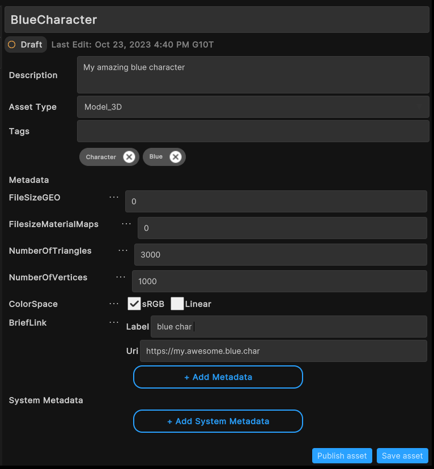434x469 pixels.
Task: Collapse the System Metadata section
Action: coord(45,400)
